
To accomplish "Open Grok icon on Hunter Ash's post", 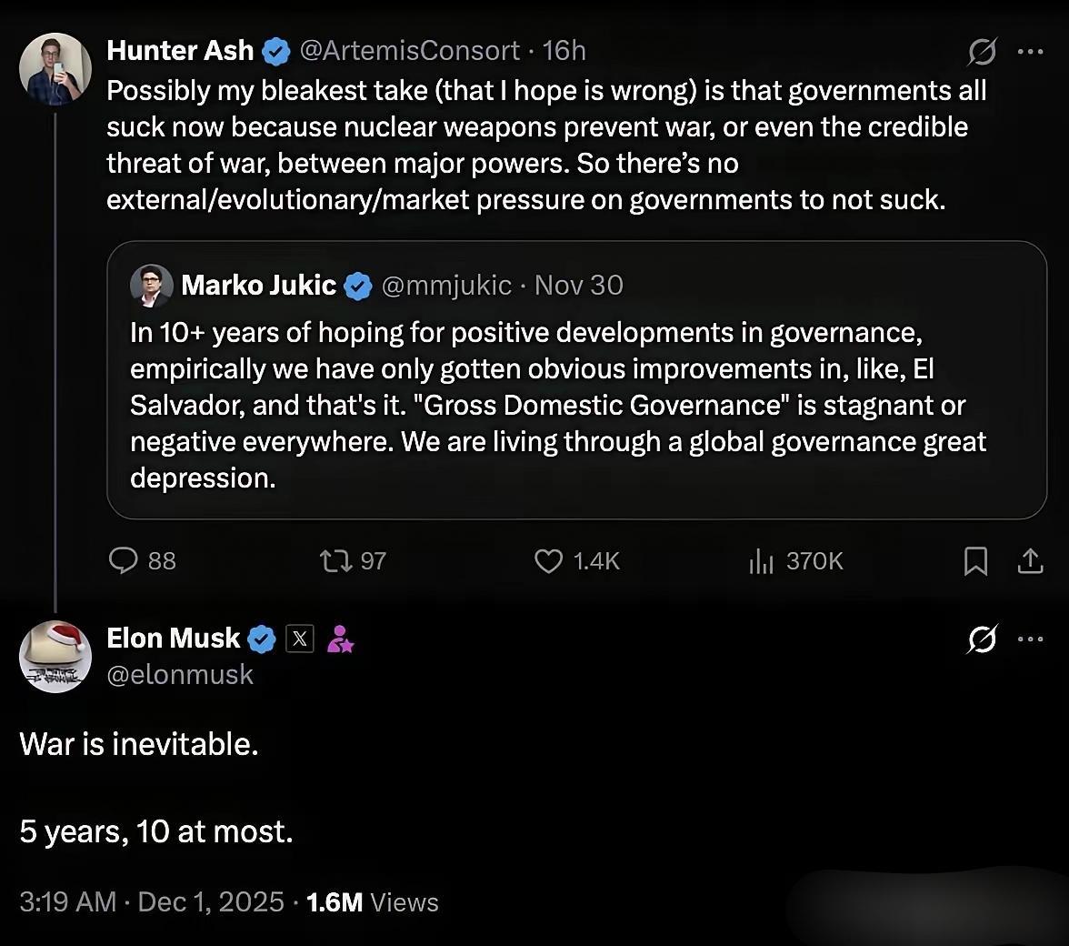I will click(982, 53).
